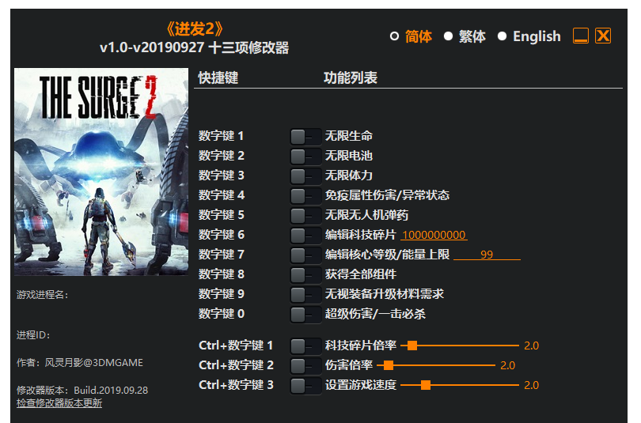Open 检查修改器版本更新 link
This screenshot has width=641, height=423.
click(x=59, y=403)
